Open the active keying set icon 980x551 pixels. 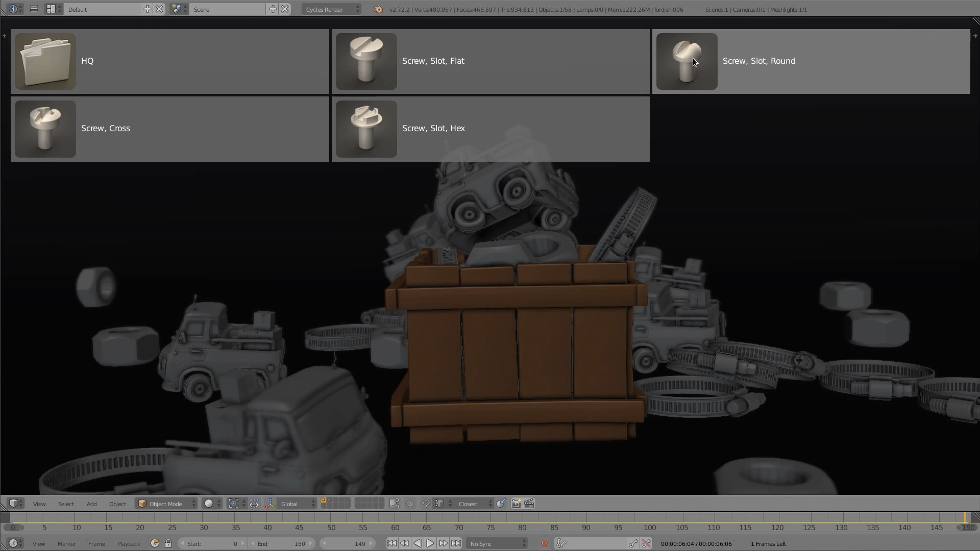click(x=561, y=543)
